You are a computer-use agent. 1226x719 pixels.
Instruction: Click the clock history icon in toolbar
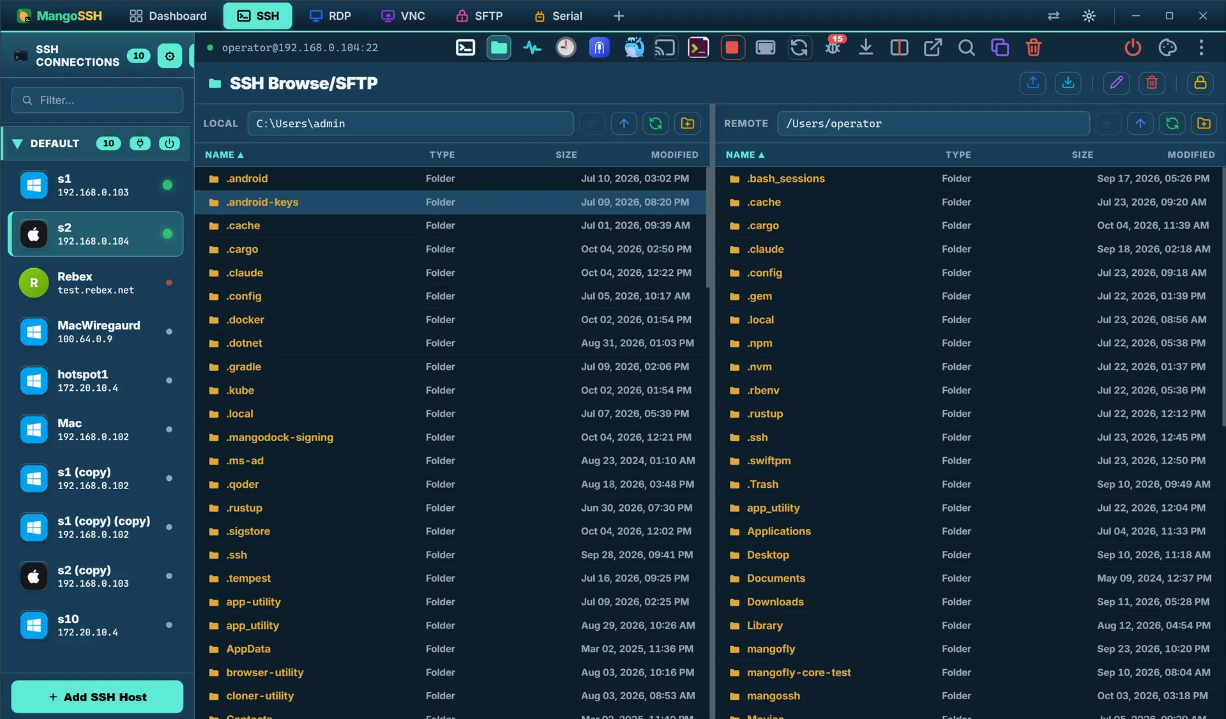(565, 48)
